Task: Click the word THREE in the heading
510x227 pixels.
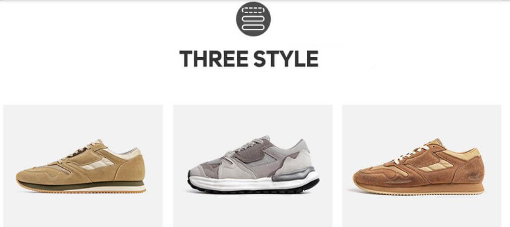Action: point(214,59)
